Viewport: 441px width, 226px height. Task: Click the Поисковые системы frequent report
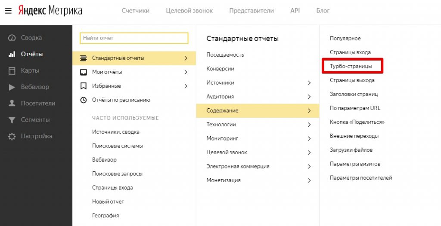(x=118, y=146)
